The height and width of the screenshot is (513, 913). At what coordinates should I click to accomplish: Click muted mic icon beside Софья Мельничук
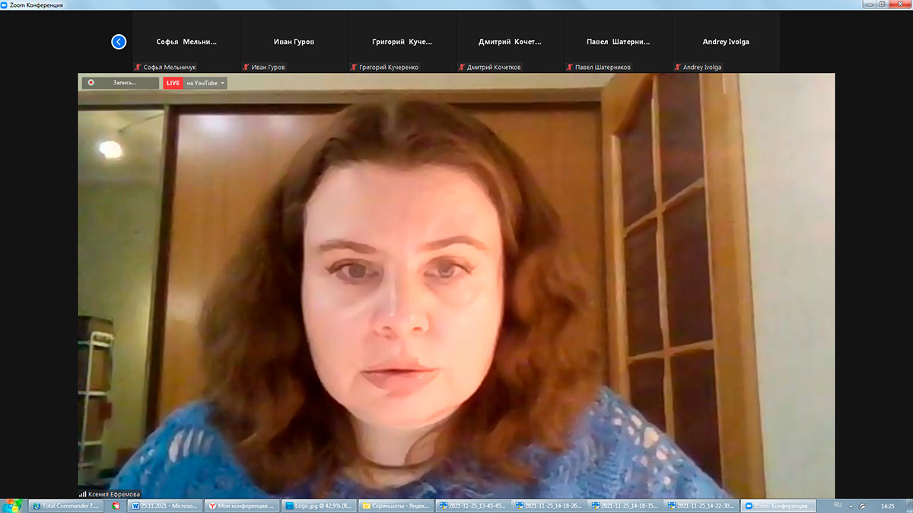click(x=138, y=67)
